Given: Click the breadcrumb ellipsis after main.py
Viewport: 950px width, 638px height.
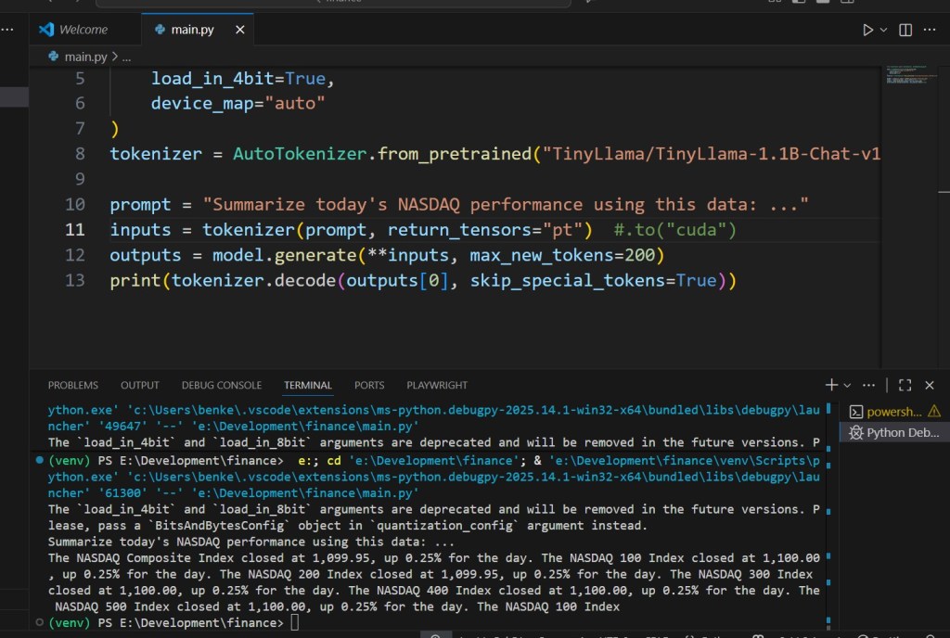Looking at the screenshot, I should [x=126, y=57].
